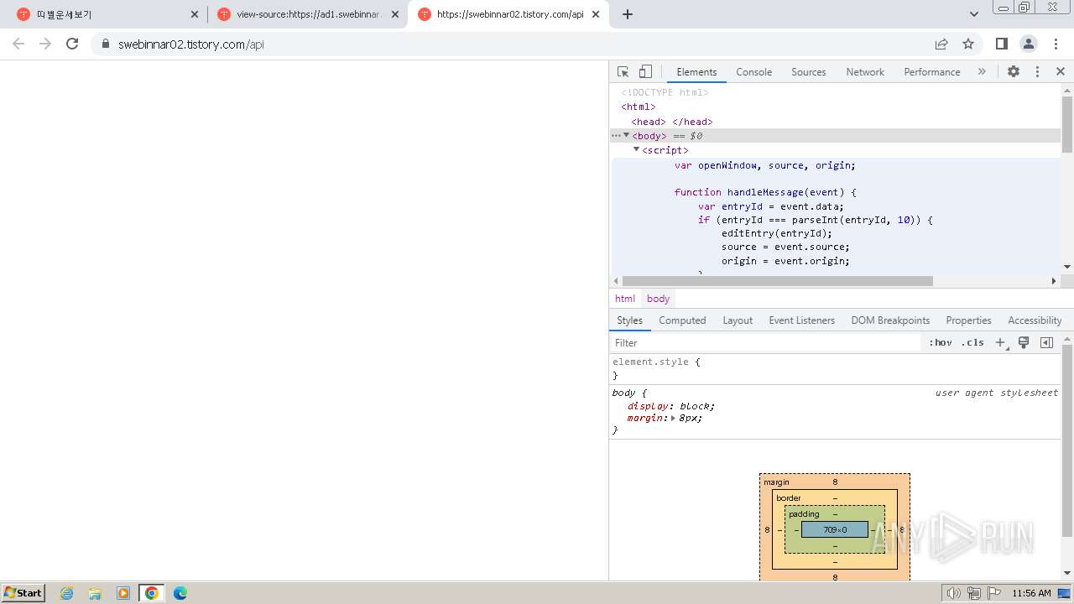Click the share page icon in address bar
The image size is (1074, 604).
tap(941, 44)
